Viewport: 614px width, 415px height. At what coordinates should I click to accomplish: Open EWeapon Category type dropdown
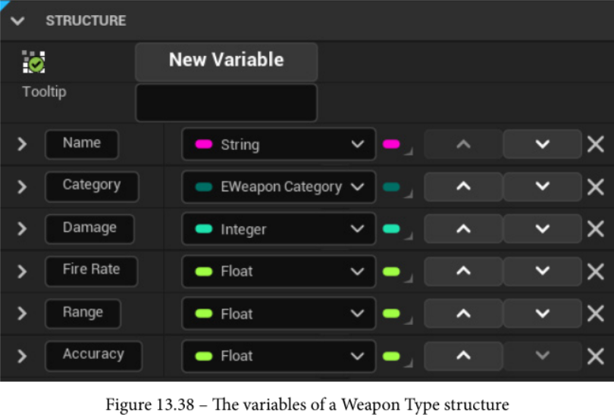point(278,186)
